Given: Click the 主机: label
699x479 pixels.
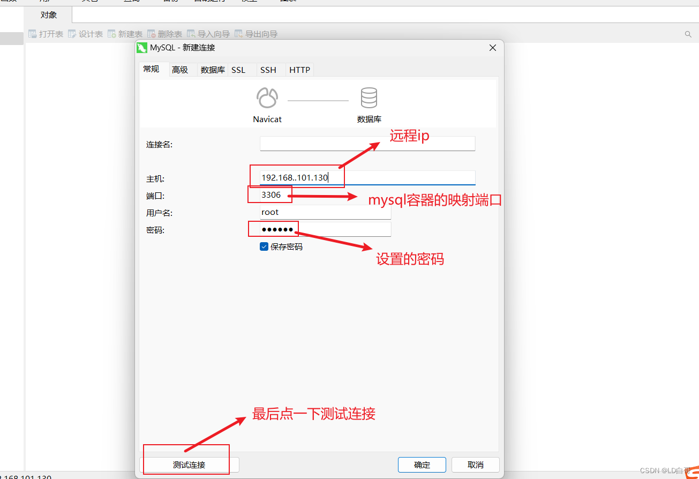Looking at the screenshot, I should (155, 178).
